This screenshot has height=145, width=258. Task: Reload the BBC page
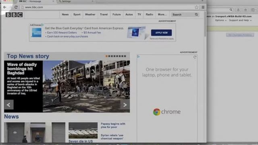coord(16,7)
